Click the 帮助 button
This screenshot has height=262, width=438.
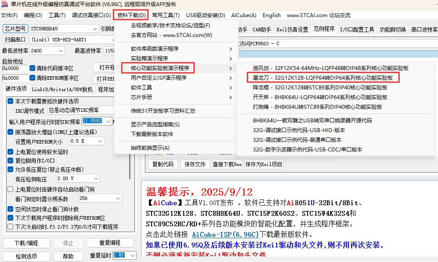[x=68, y=256]
